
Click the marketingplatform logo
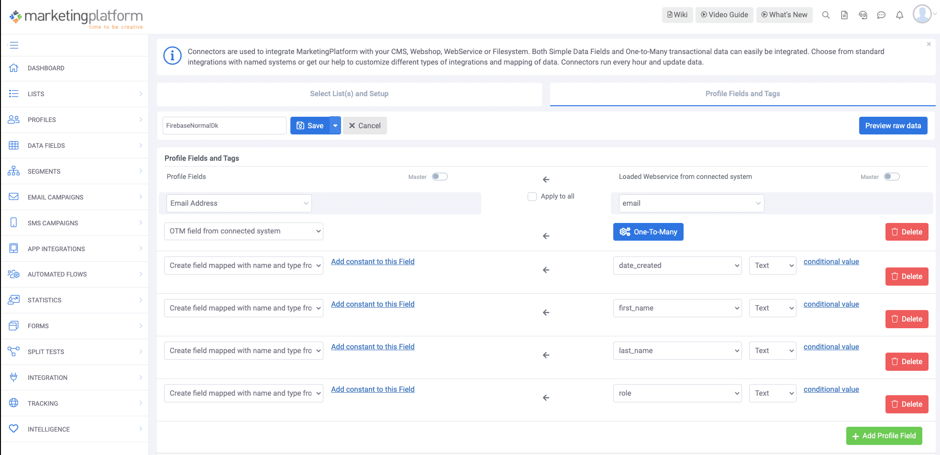[x=76, y=19]
